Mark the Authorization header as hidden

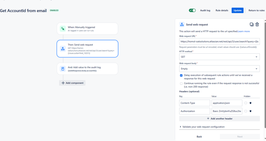(x=246, y=111)
